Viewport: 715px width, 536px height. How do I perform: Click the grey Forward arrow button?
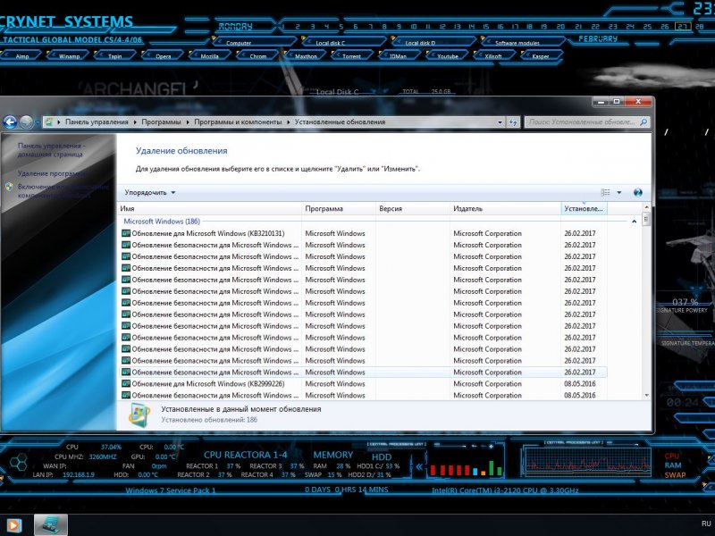click(x=26, y=122)
